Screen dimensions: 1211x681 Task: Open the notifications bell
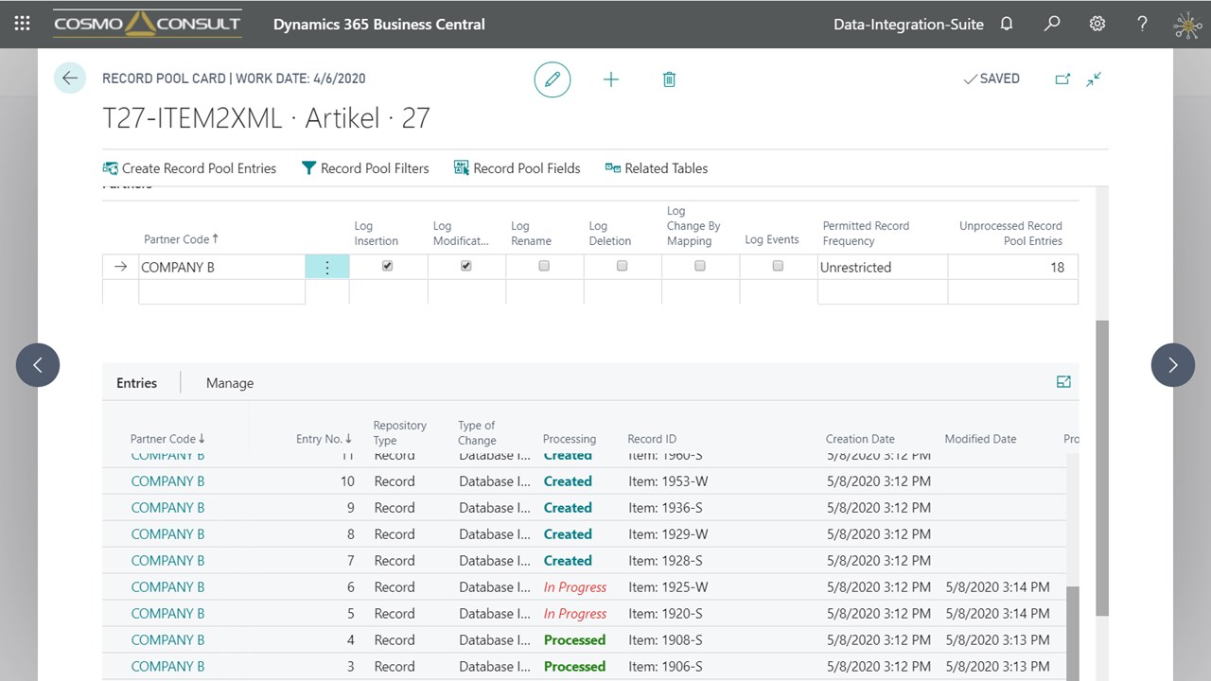[x=1007, y=25]
